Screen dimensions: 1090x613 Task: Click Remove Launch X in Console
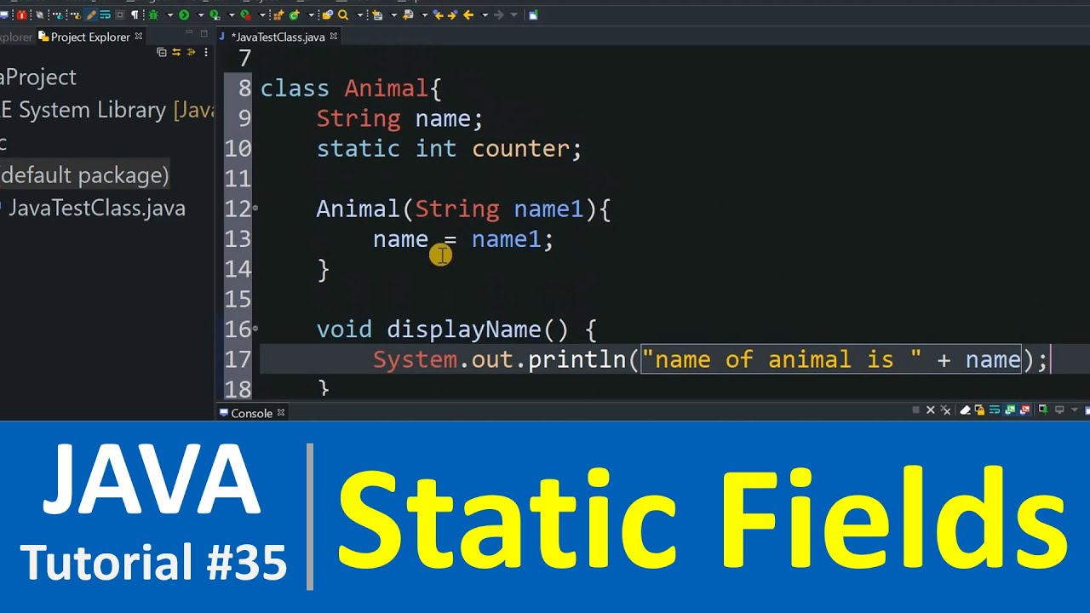pos(931,410)
